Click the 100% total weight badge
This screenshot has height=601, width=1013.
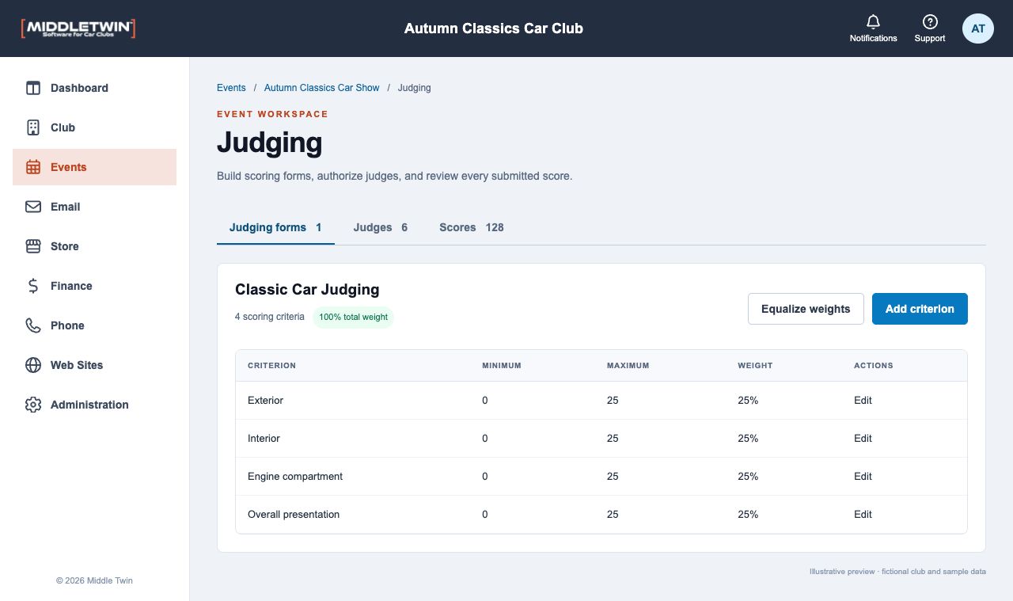point(353,317)
